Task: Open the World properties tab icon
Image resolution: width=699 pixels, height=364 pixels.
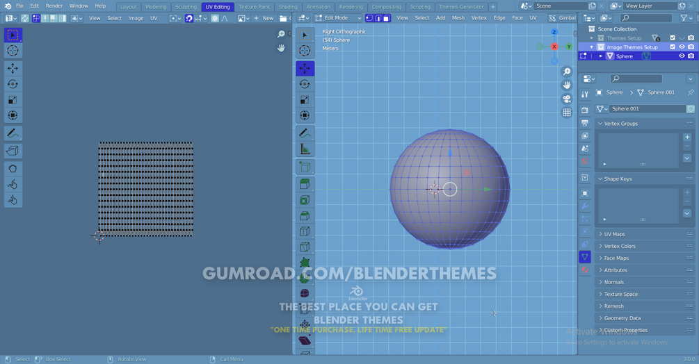Action: [x=585, y=161]
